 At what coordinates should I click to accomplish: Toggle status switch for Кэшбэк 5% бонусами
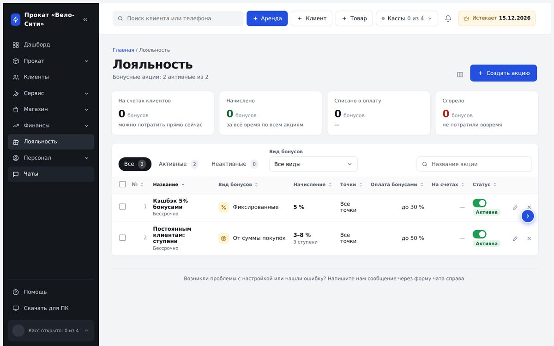(479, 203)
